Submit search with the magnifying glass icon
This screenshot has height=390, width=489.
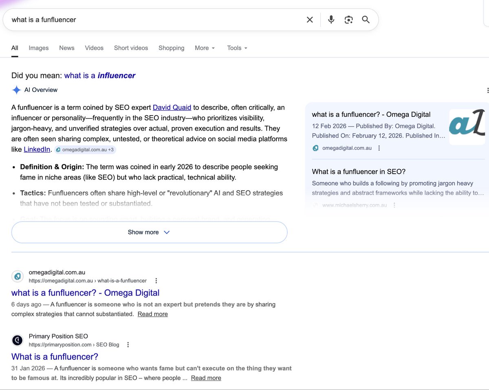click(366, 20)
